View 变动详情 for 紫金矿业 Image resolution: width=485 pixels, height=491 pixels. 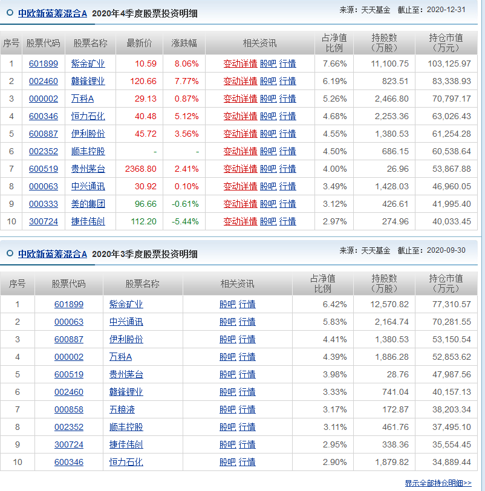(x=240, y=64)
